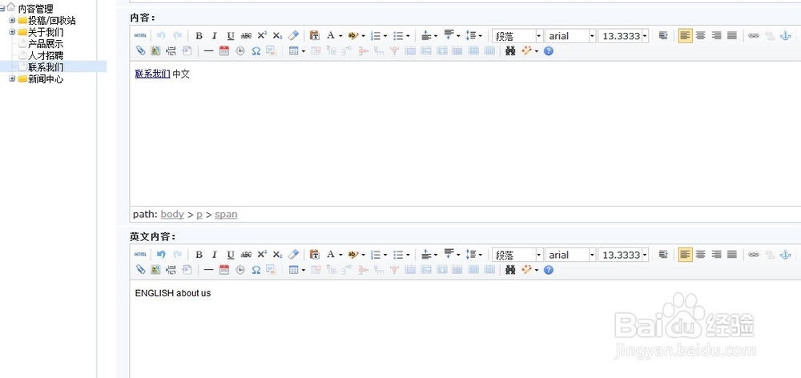Clear formatting with eraser in 英文内容 editor
Viewport: 801px width, 378px height.
[293, 255]
